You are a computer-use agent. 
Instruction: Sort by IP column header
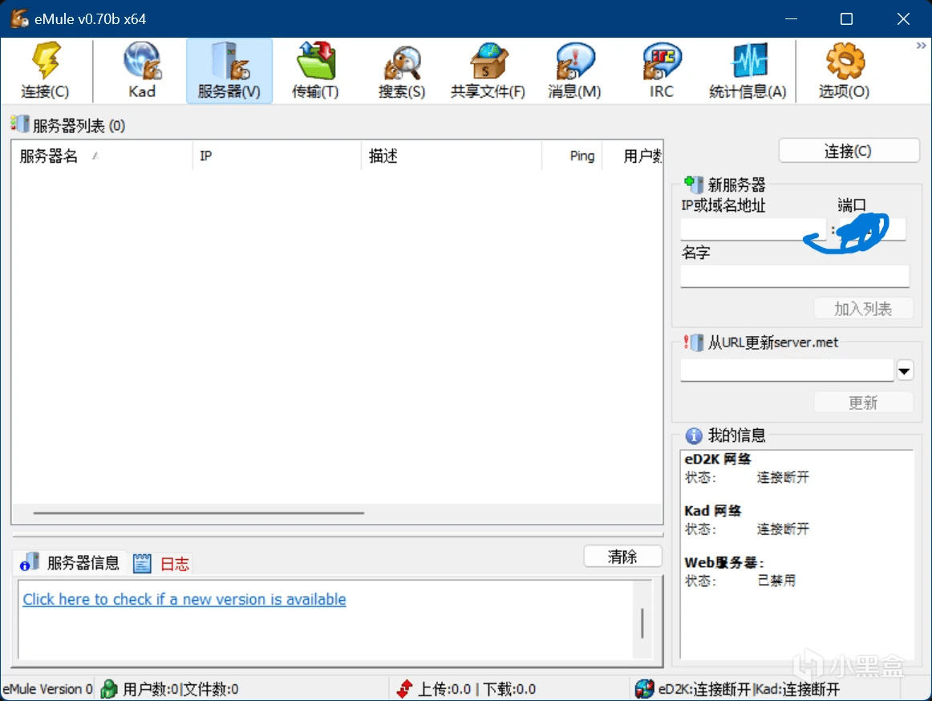pyautogui.click(x=277, y=156)
